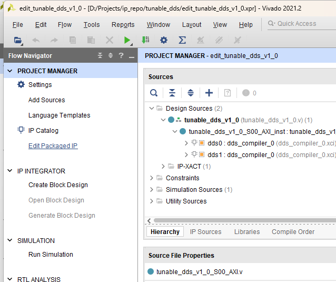
Task: Open the Window menu
Action: click(x=159, y=25)
